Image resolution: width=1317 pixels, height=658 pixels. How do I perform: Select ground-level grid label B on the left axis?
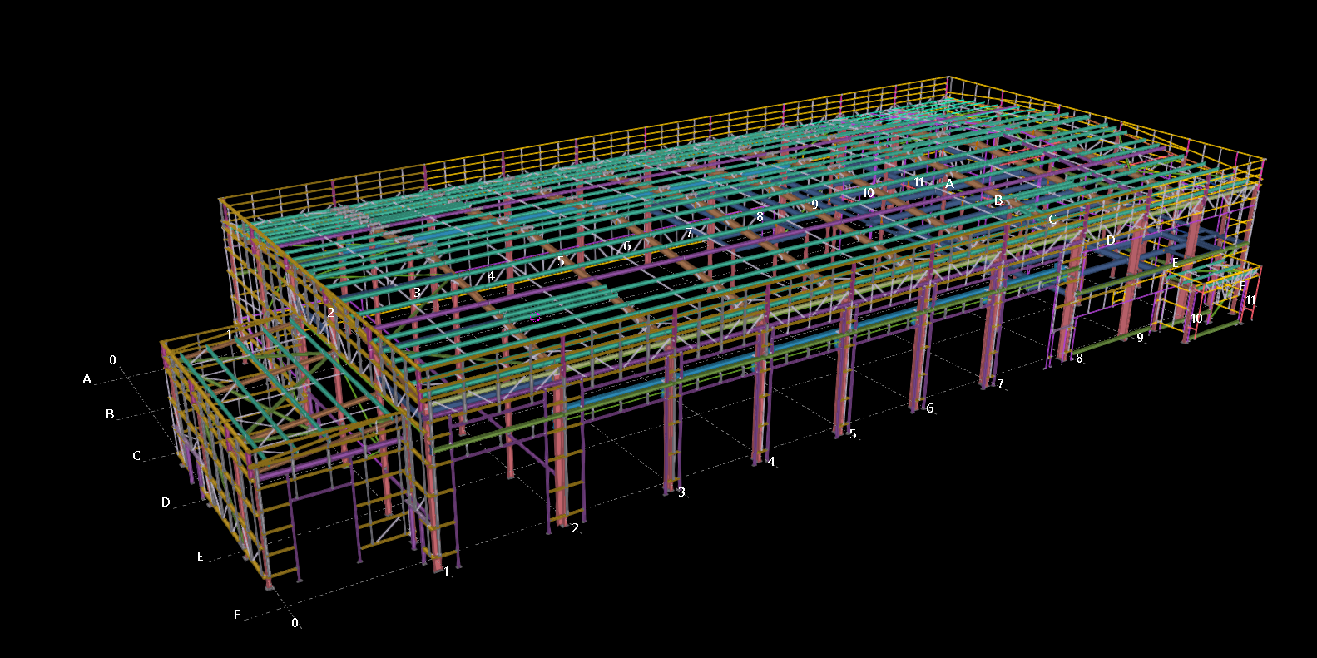(x=110, y=414)
